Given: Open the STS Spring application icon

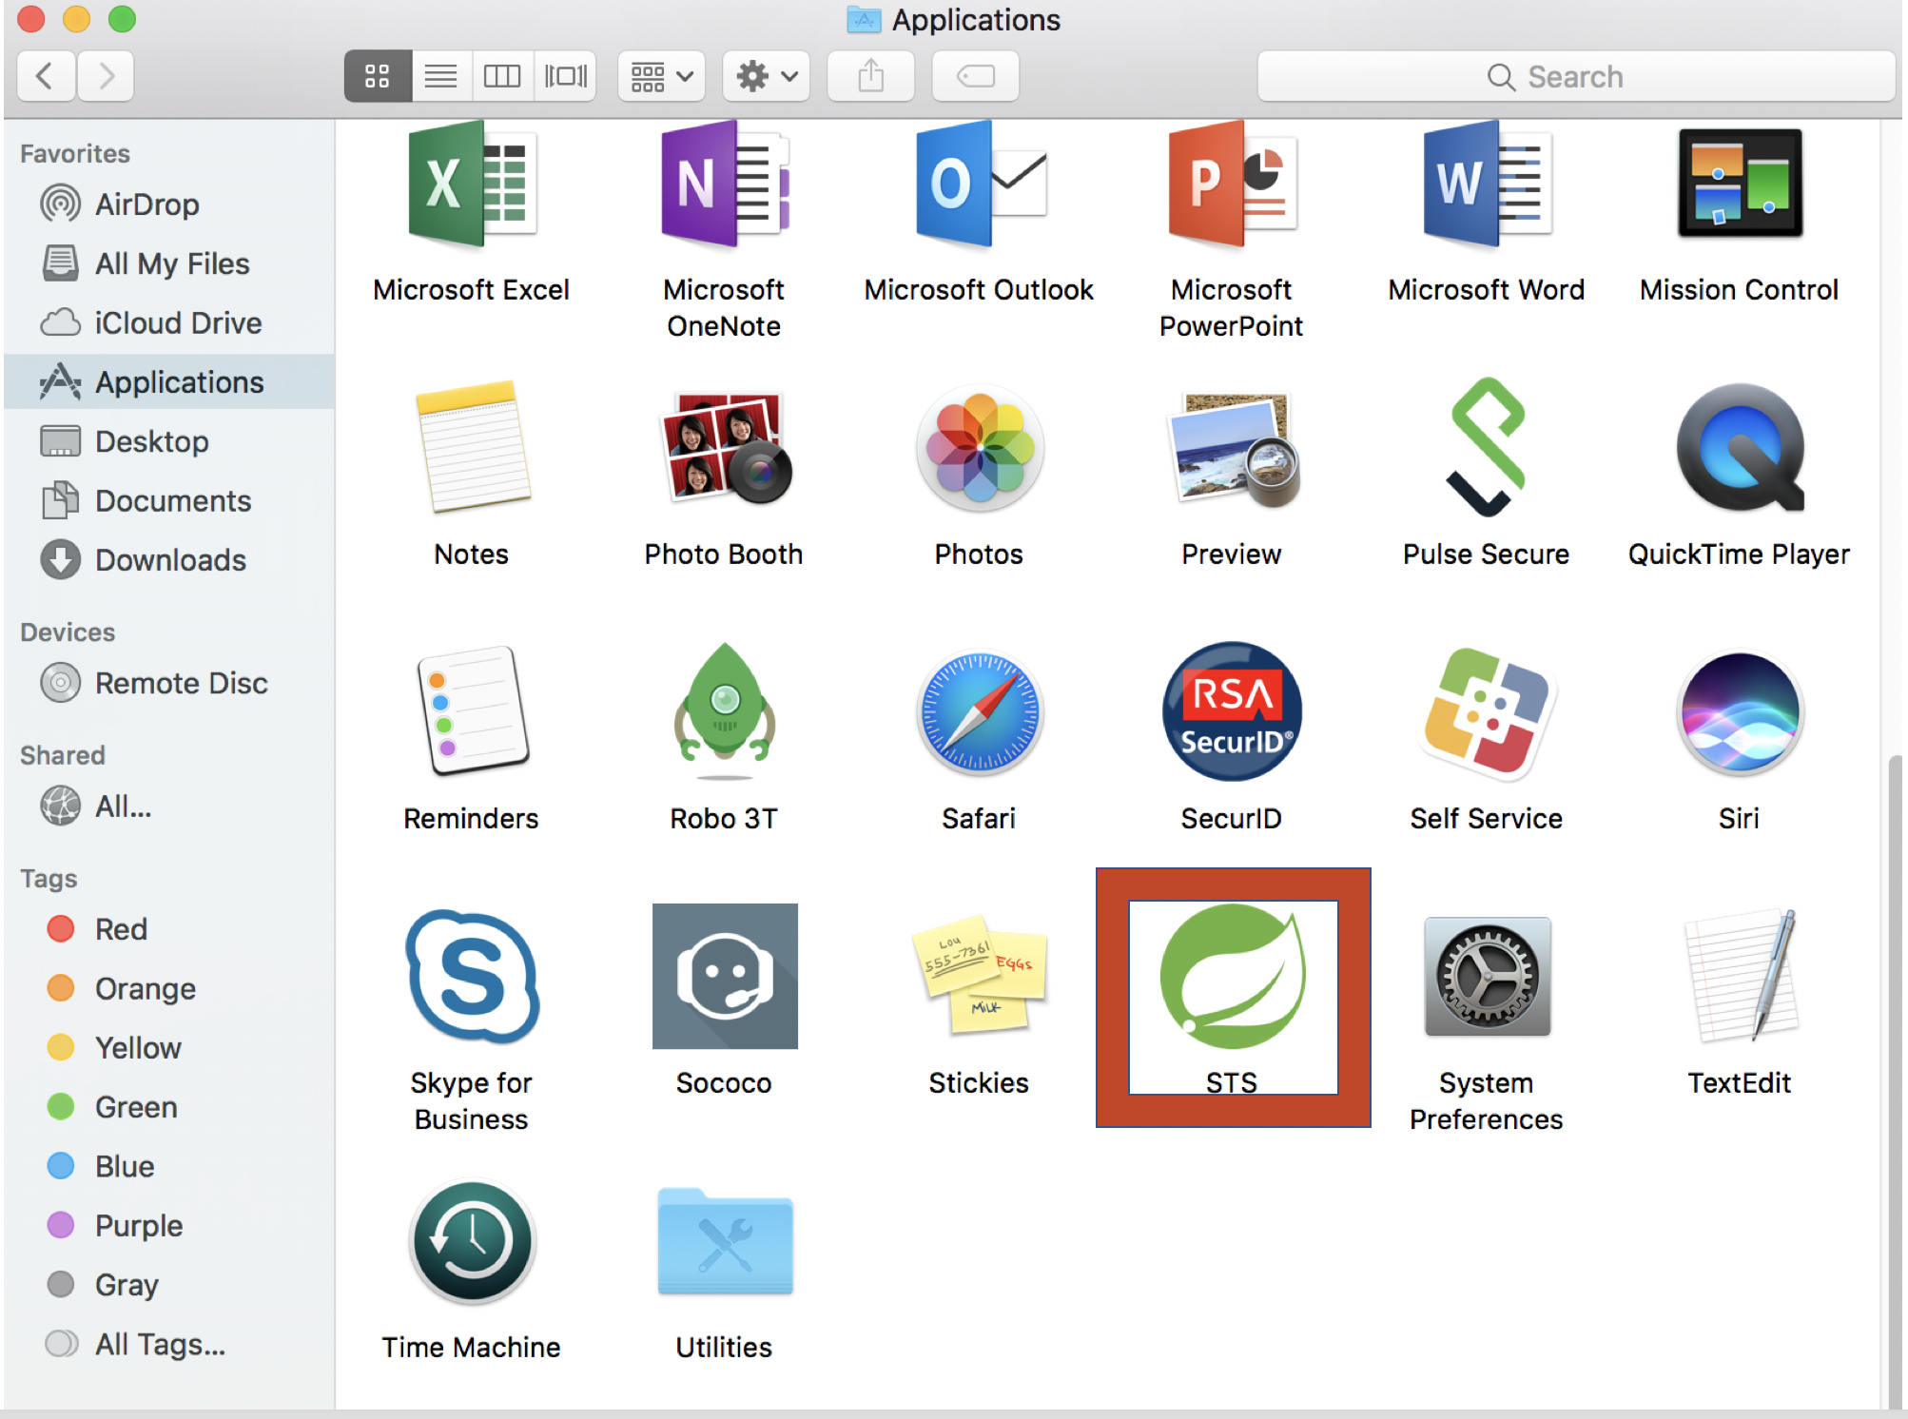Looking at the screenshot, I should (x=1232, y=978).
